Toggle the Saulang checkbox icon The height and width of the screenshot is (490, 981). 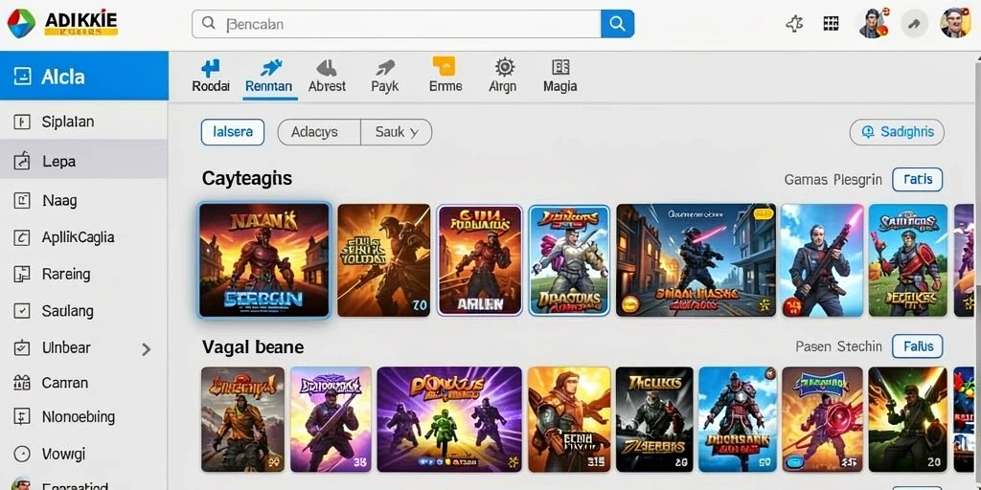click(22, 311)
